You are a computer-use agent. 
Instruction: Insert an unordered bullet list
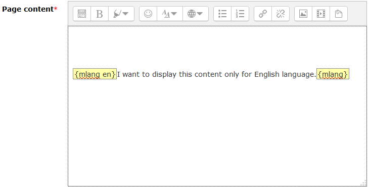(x=222, y=14)
